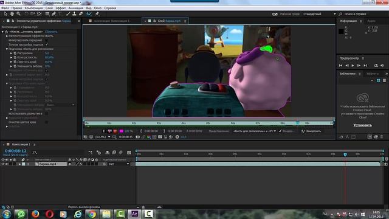
Task: Toggle stopwatch for Растушевка property
Action: tap(15, 53)
